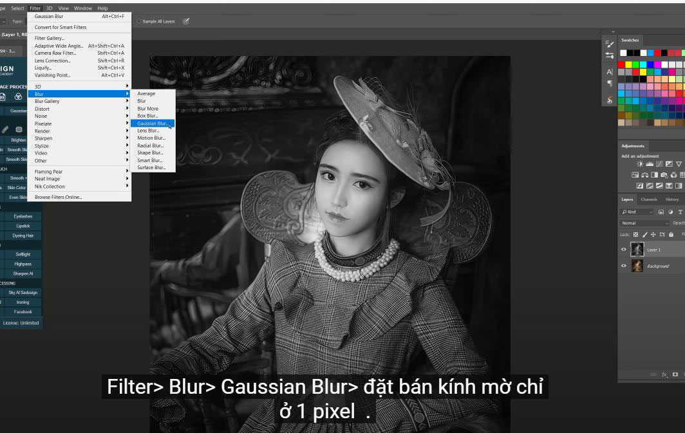Add a Posterize adjustment icon
Screen dimensions: 685x433
pyautogui.click(x=650, y=185)
